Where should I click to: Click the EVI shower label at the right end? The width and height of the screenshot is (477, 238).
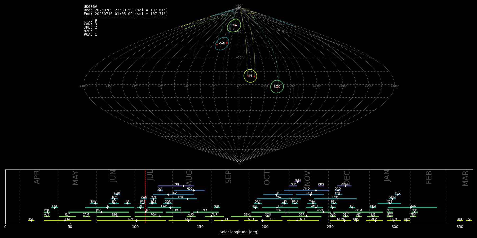click(x=469, y=219)
